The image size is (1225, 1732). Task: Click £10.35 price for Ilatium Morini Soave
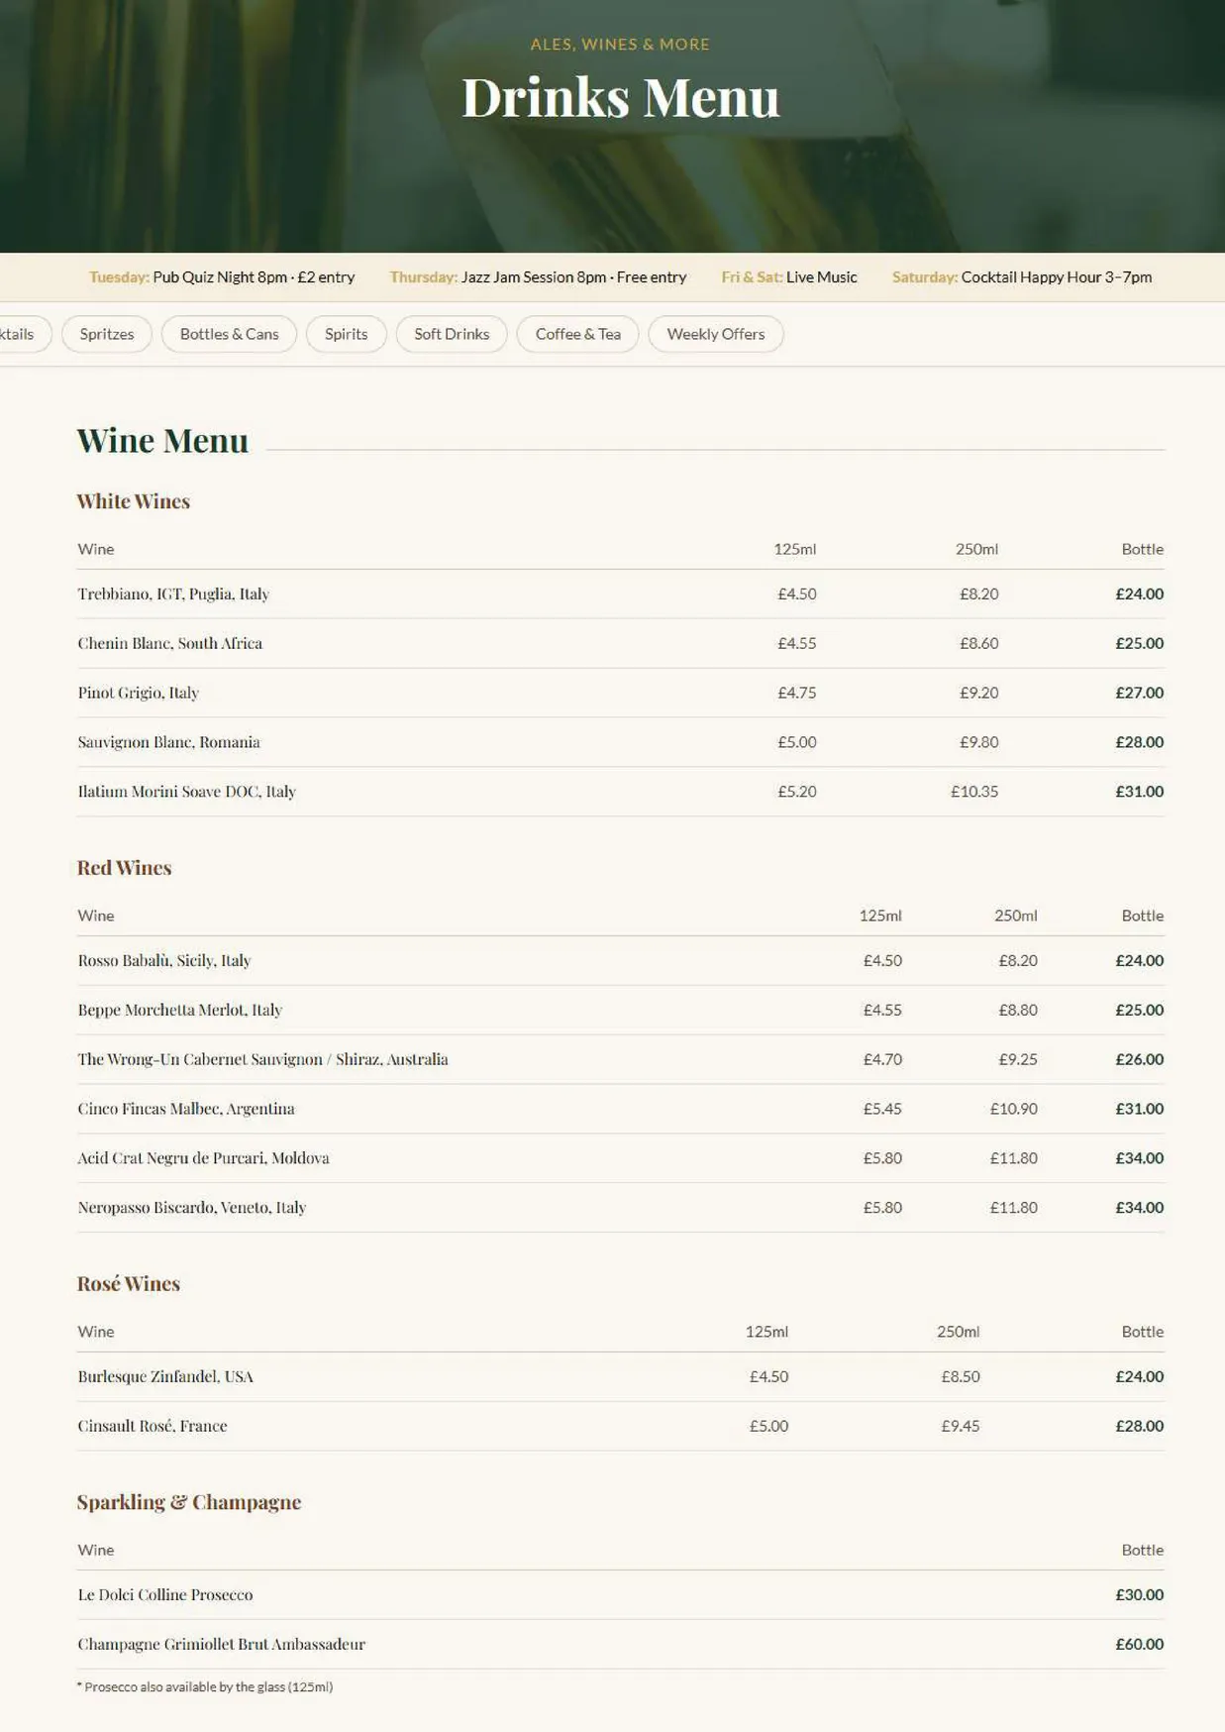974,792
